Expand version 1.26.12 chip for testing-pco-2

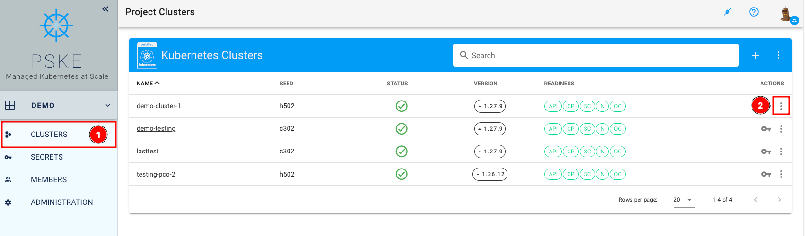coord(490,174)
